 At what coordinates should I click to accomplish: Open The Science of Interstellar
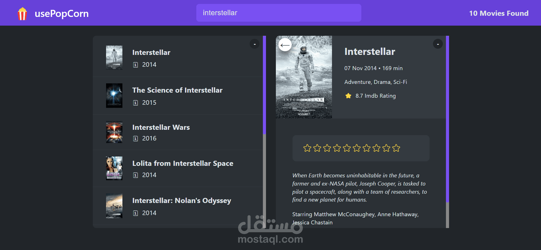coord(178,96)
